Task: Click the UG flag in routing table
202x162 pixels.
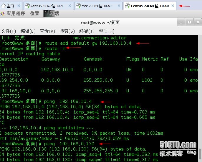Action: (x=129, y=70)
